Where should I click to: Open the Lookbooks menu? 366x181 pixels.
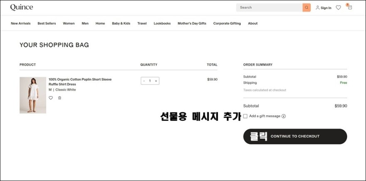click(162, 23)
